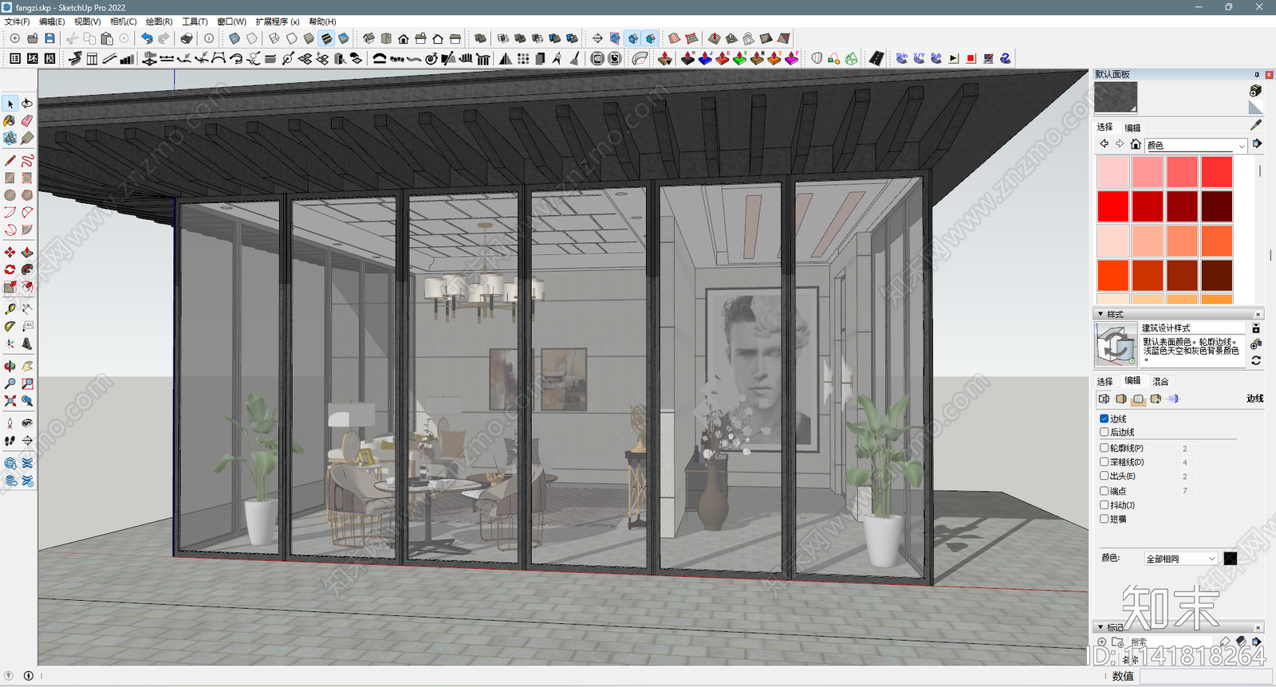Image resolution: width=1276 pixels, height=687 pixels.
Task: Click update style refresh icon
Action: coord(1256,360)
